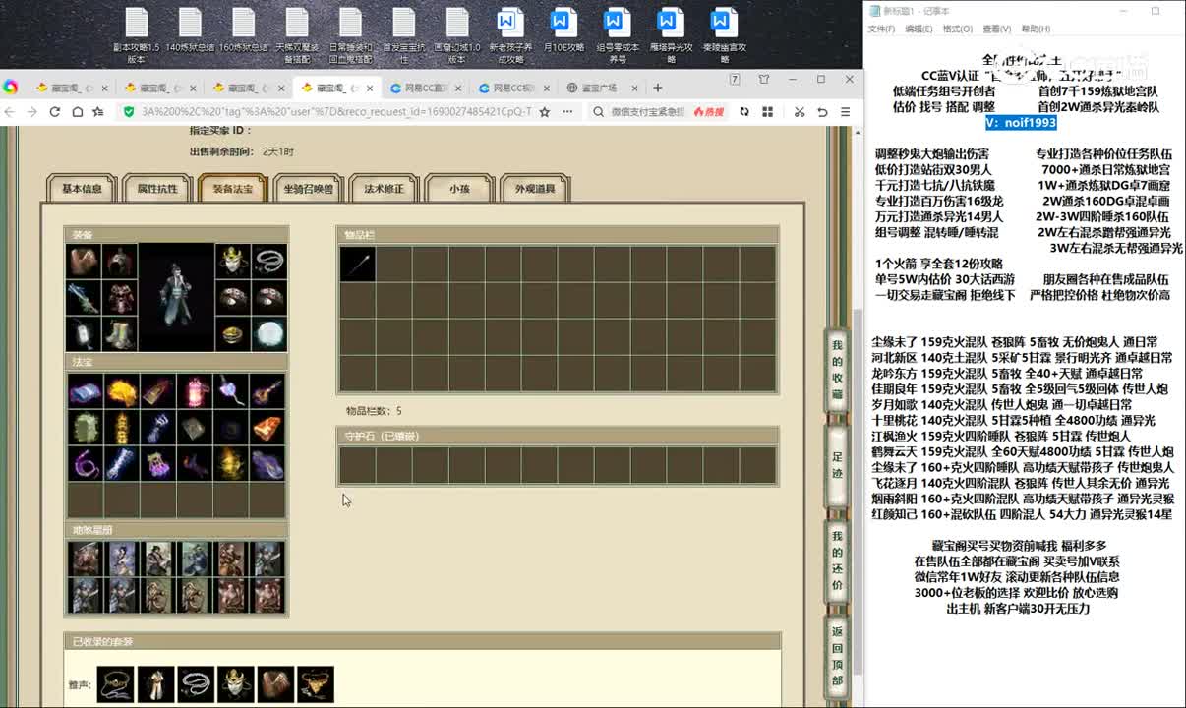Click the 热搜 hot search button
This screenshot has height=708, width=1186.
tap(708, 112)
